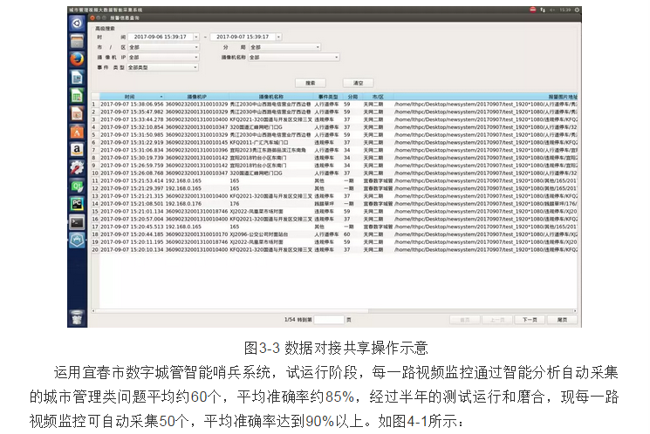Open LibreOffice Calc from the dock
Screen dimensions: 650x434
77,96
